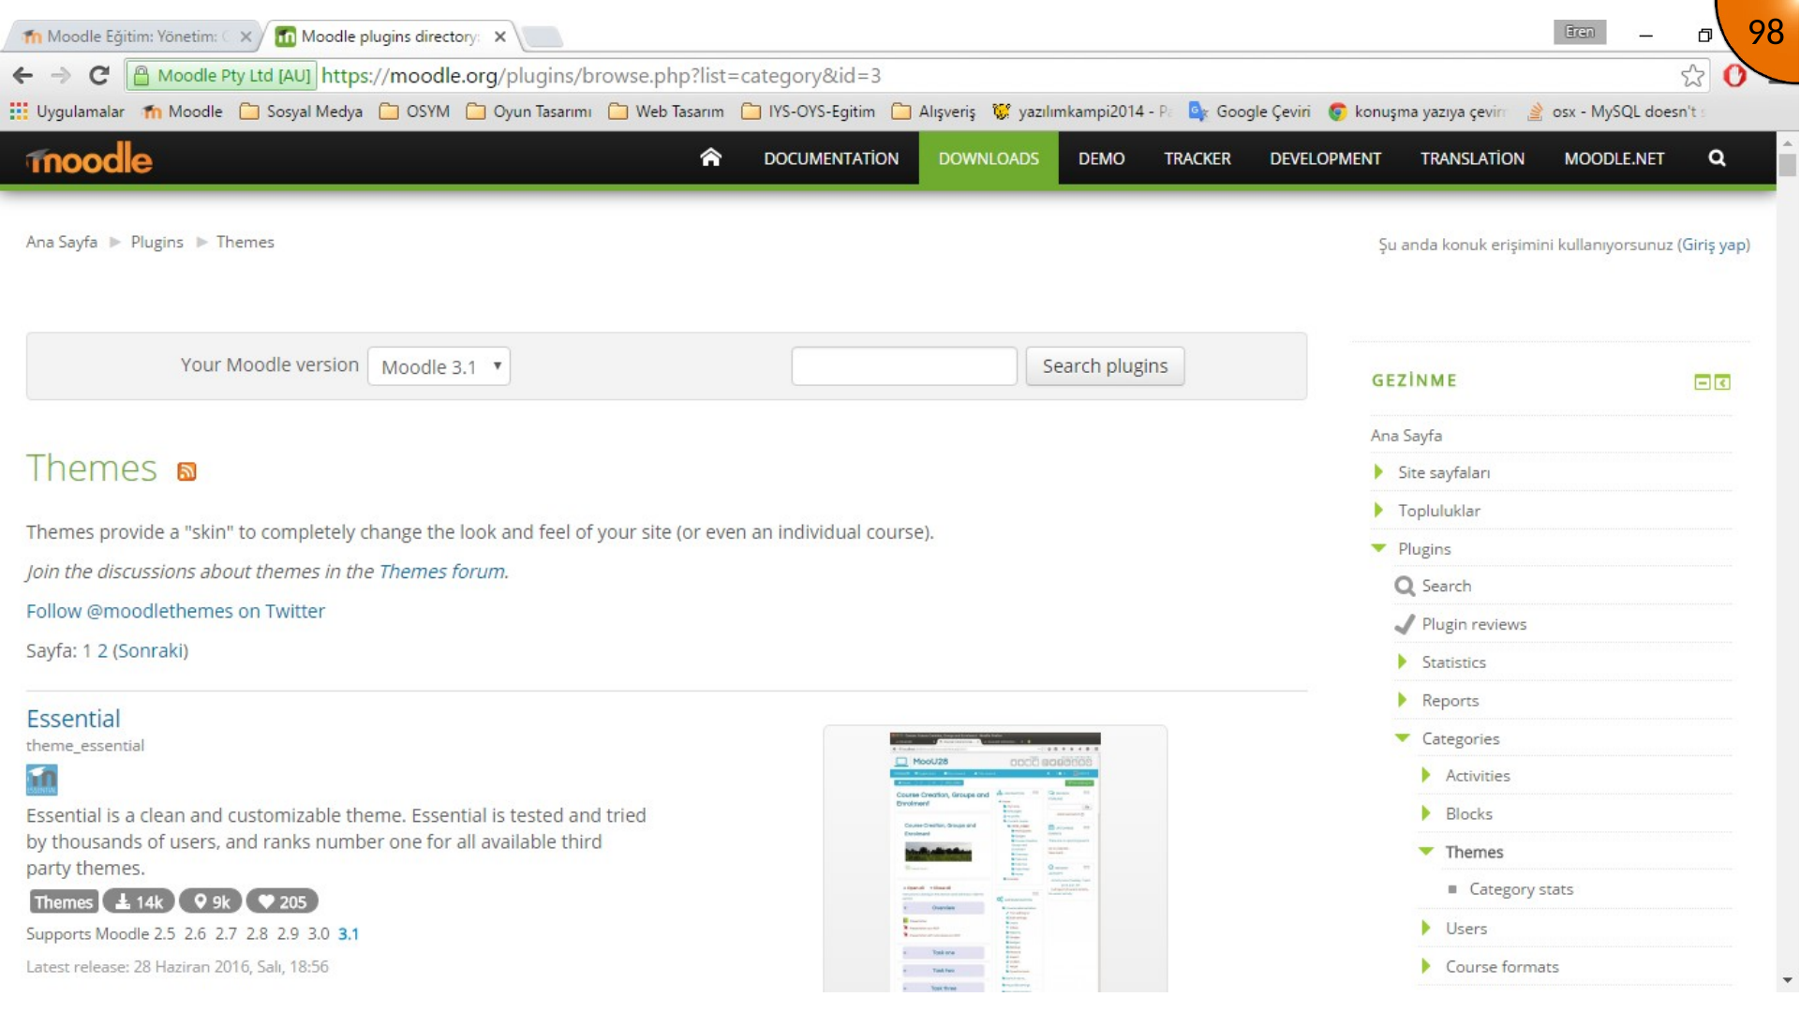Viewport: 1800px width, 1012px height.
Task: Click the Themes tag badge under Essential
Action: 63,901
